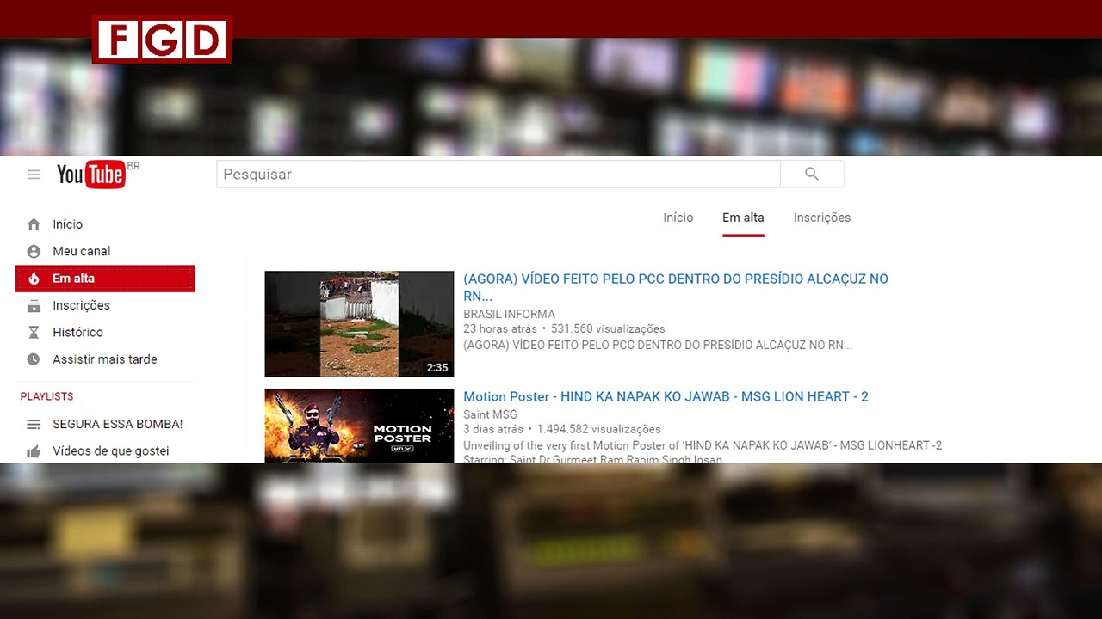The height and width of the screenshot is (619, 1102).
Task: Click the thumbs-up icon for liked videos
Action: pos(34,451)
